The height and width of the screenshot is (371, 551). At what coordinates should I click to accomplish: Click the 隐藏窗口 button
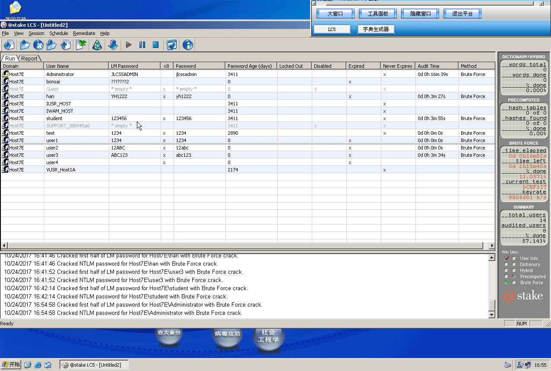[x=421, y=14]
